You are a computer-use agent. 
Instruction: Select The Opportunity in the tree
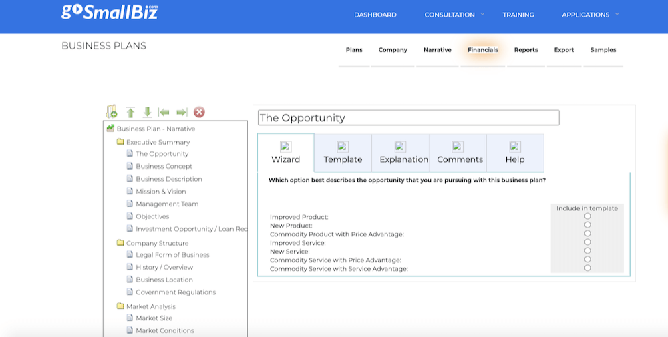tap(162, 154)
